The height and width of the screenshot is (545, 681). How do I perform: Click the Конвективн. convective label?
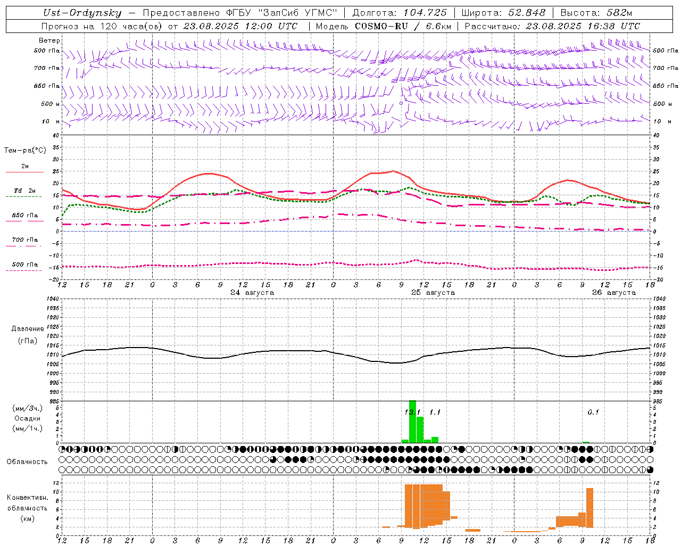[x=28, y=498]
